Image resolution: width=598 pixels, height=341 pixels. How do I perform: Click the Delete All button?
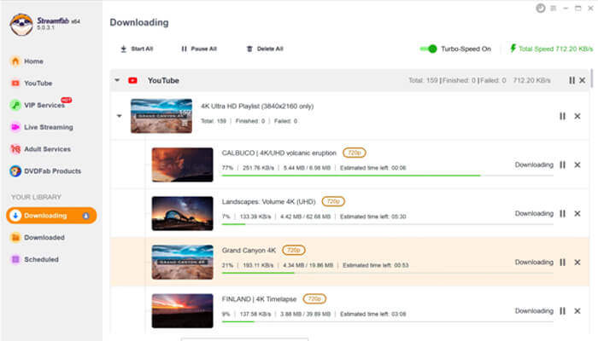point(264,49)
